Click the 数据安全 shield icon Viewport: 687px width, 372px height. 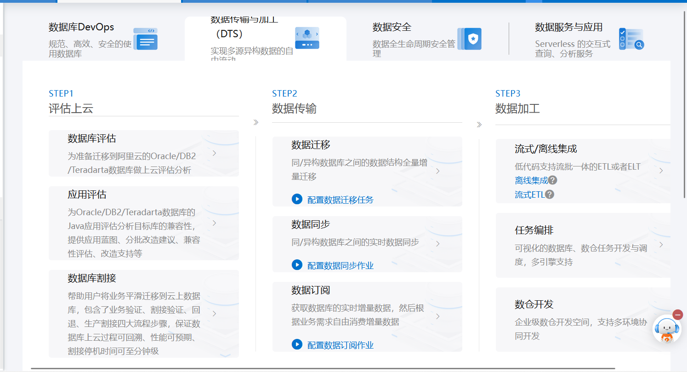[469, 39]
